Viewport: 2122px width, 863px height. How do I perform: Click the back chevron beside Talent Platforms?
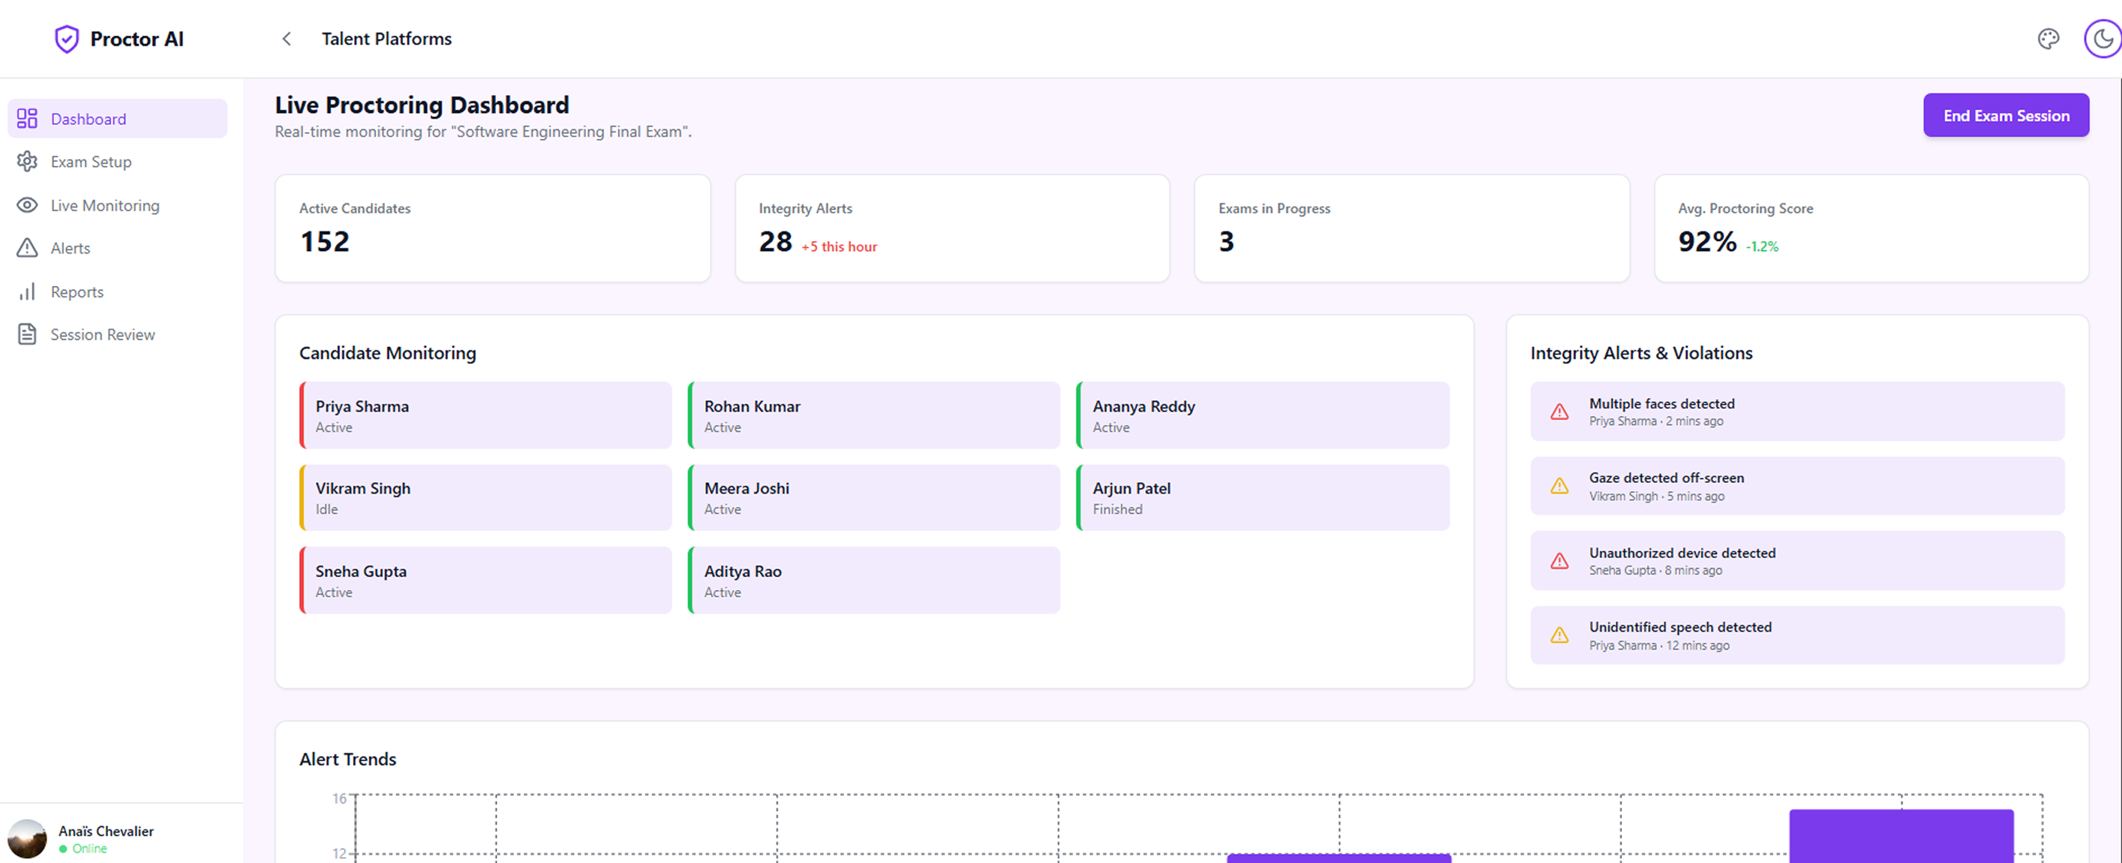[287, 38]
